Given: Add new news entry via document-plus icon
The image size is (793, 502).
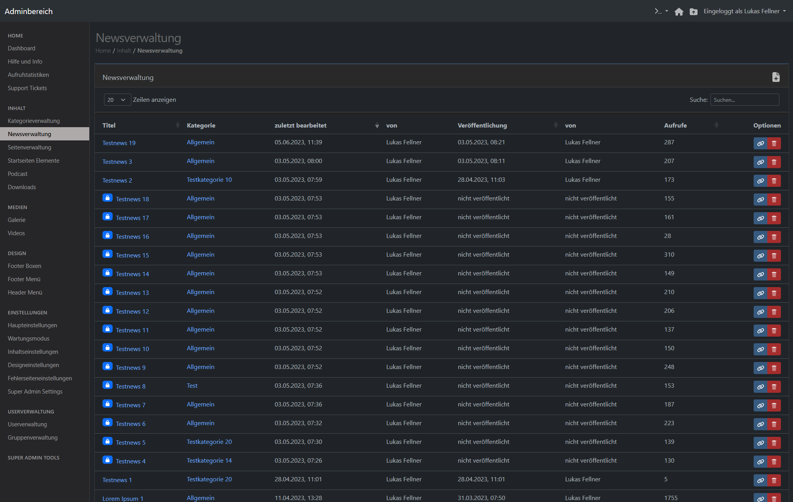Looking at the screenshot, I should [x=776, y=77].
